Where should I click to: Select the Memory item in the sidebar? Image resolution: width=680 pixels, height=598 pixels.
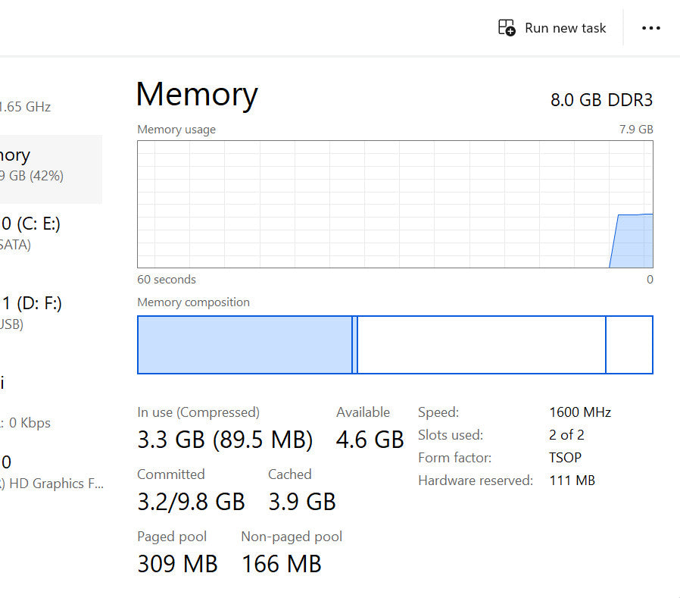click(45, 165)
